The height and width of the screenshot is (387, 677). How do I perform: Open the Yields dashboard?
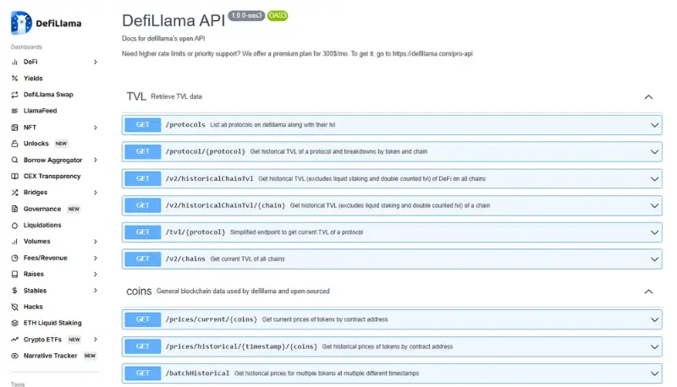[x=33, y=79]
